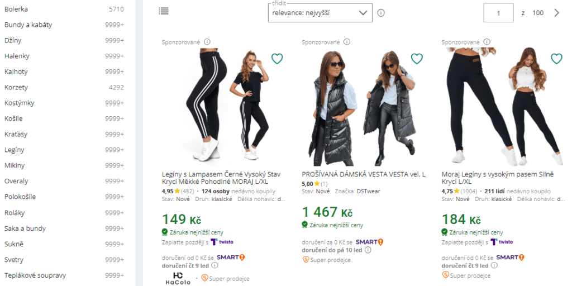Viewport: 572px width, 286px height.
Task: Go to next results page arrow
Action: [x=556, y=13]
